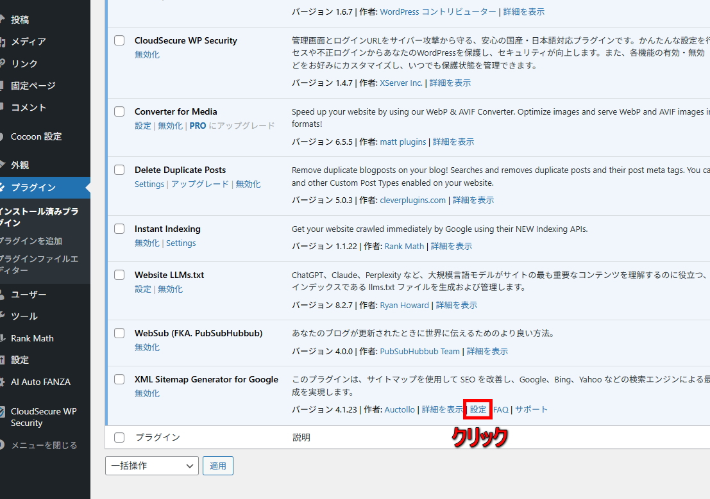Toggle the select-all checkbox in table footer
This screenshot has width=710, height=499.
point(119,438)
